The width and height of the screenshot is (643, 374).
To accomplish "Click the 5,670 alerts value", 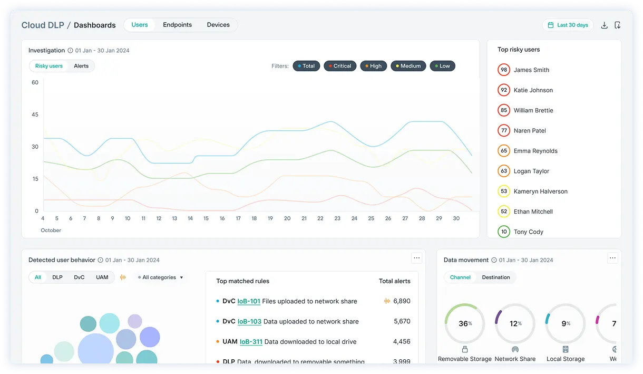I will (402, 321).
